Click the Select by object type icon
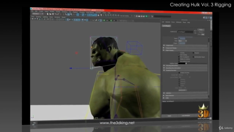234x132 pixels. [x=68, y=14]
